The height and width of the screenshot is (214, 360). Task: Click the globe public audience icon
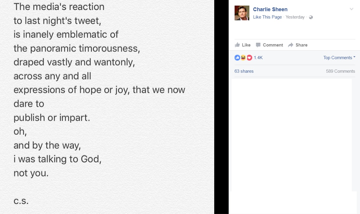tap(311, 17)
